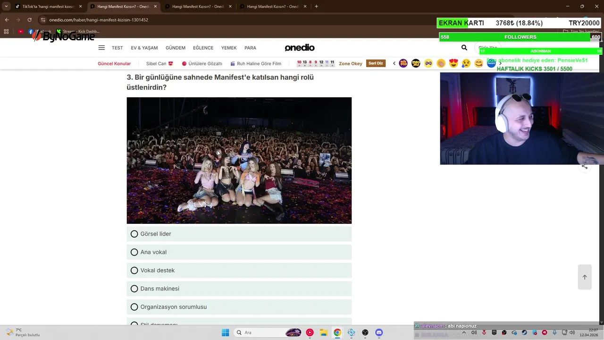Click the Steam icon in system tray
Screen dimensions: 604x340
click(x=524, y=332)
